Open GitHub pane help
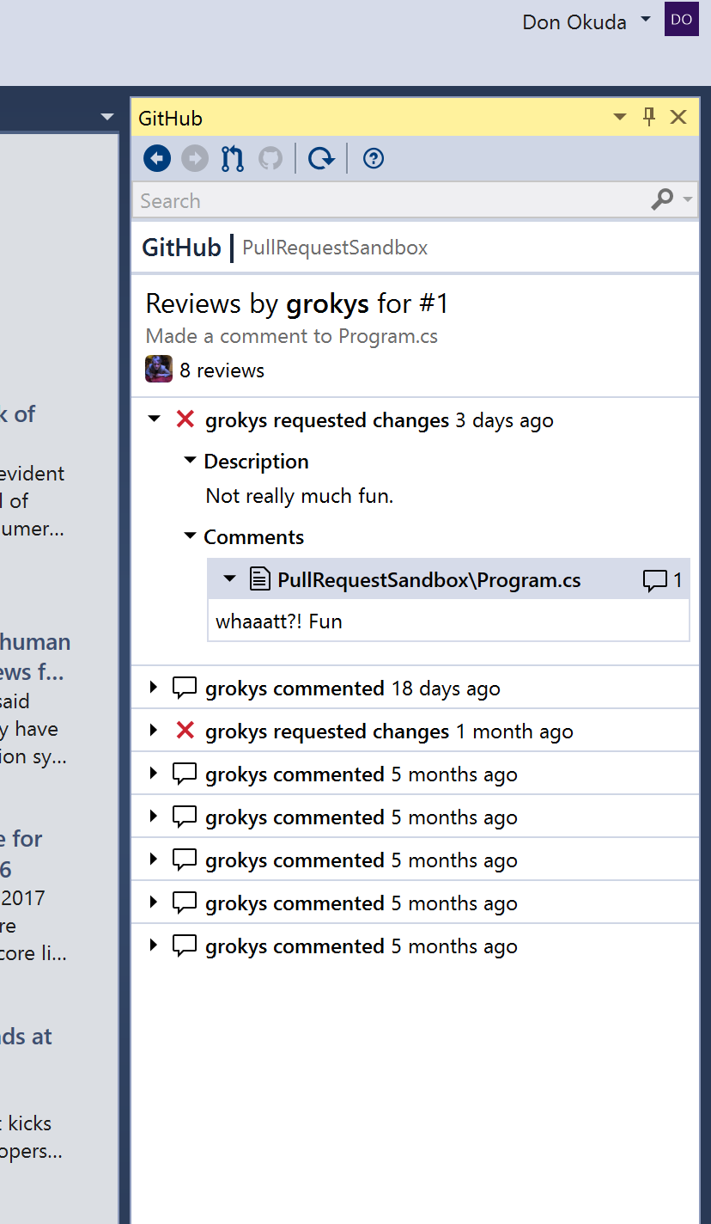Screen dimensions: 711x1224 click(374, 158)
